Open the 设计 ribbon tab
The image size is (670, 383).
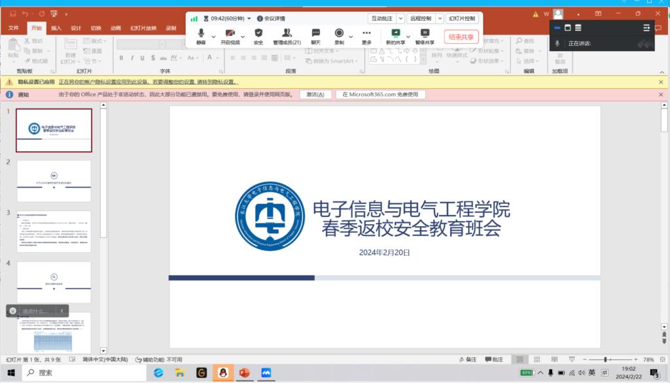click(x=76, y=28)
